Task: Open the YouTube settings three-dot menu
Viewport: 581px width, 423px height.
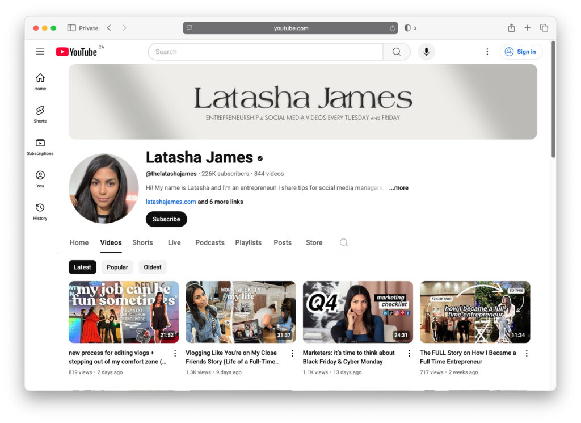Action: click(x=487, y=52)
